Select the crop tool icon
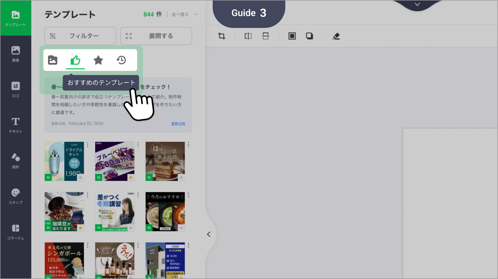 222,36
